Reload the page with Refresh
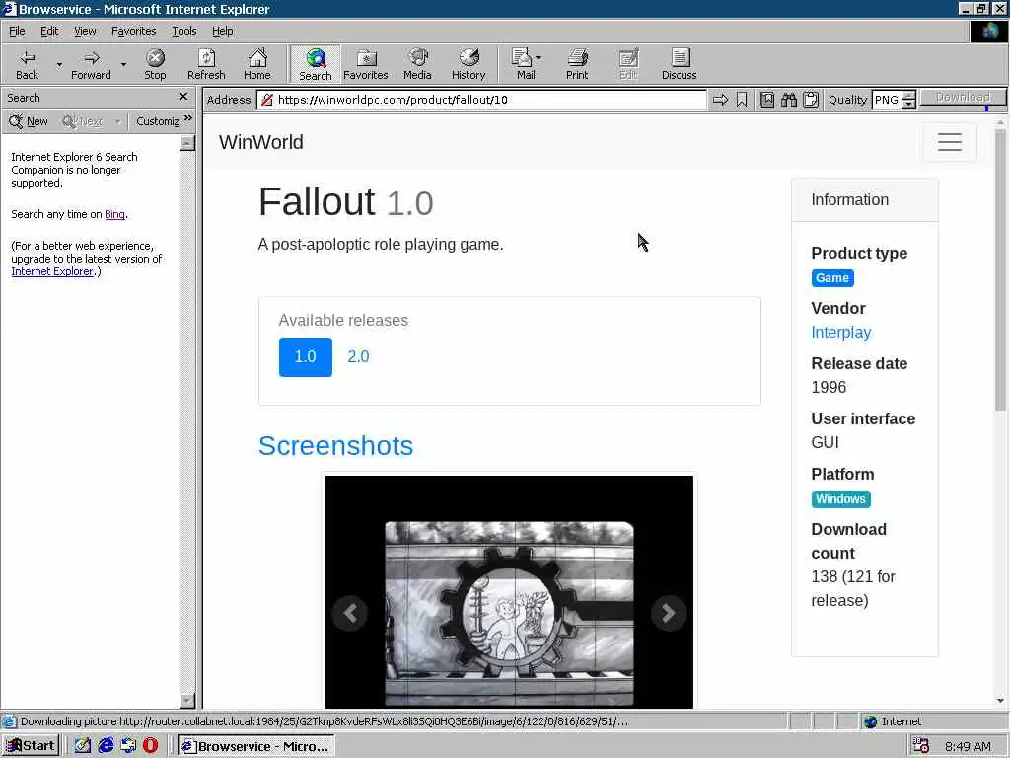The height and width of the screenshot is (758, 1010). click(206, 64)
